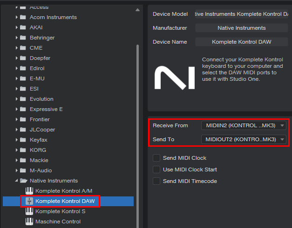Viewport: 292px width, 228px height.
Task: Select the Edirol folder label
Action: point(37,68)
